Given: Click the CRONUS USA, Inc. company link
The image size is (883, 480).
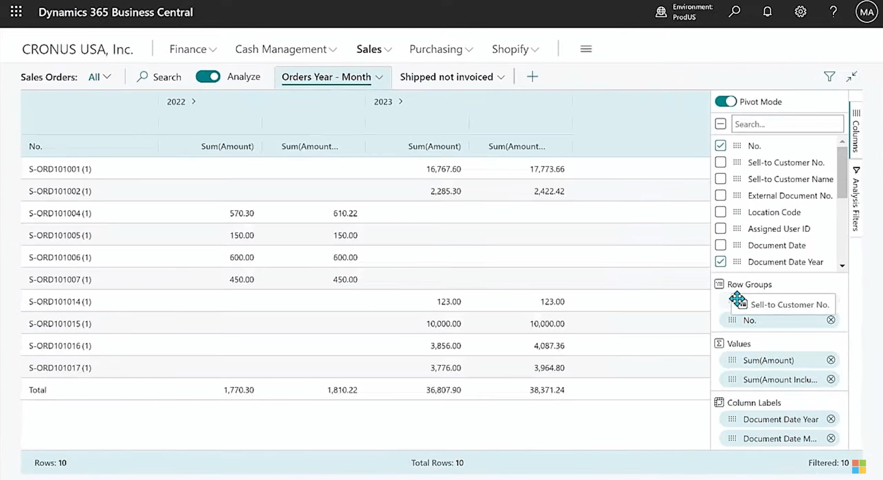Looking at the screenshot, I should click(77, 49).
